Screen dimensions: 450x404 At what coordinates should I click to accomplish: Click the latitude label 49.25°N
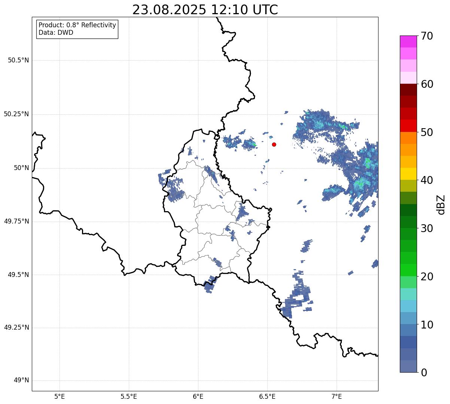(16, 328)
